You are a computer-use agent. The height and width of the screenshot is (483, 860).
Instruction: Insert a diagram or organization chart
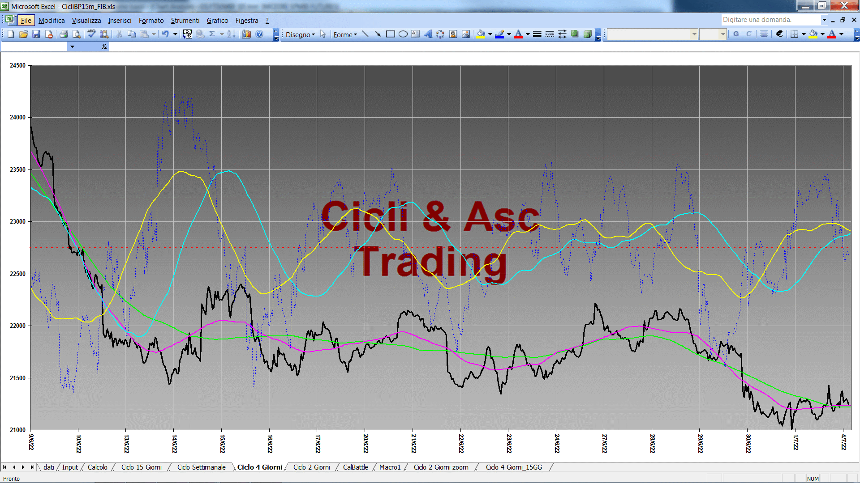[x=440, y=34]
